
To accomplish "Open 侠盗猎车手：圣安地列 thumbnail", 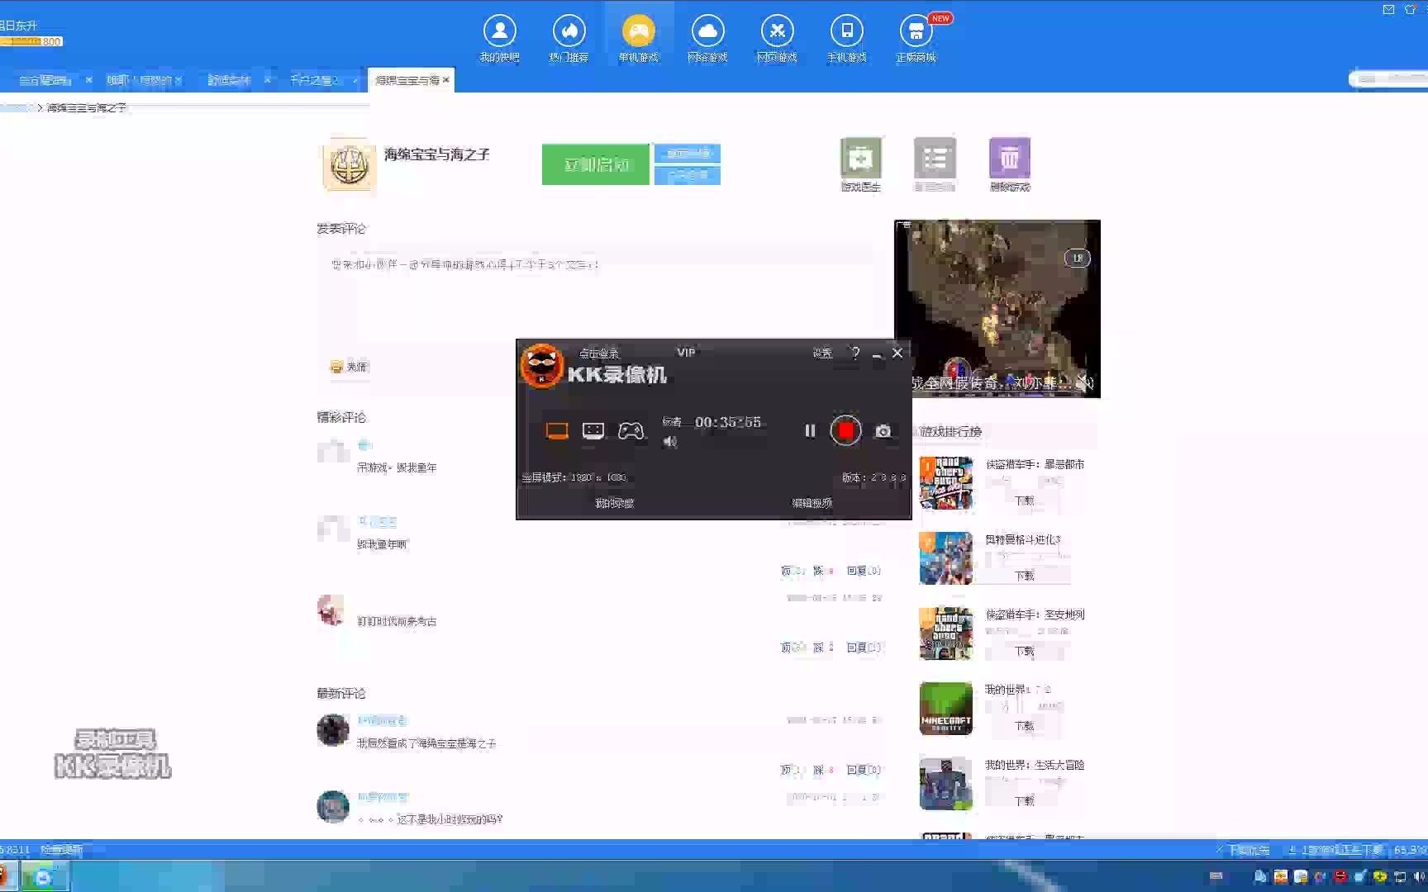I will [x=946, y=633].
